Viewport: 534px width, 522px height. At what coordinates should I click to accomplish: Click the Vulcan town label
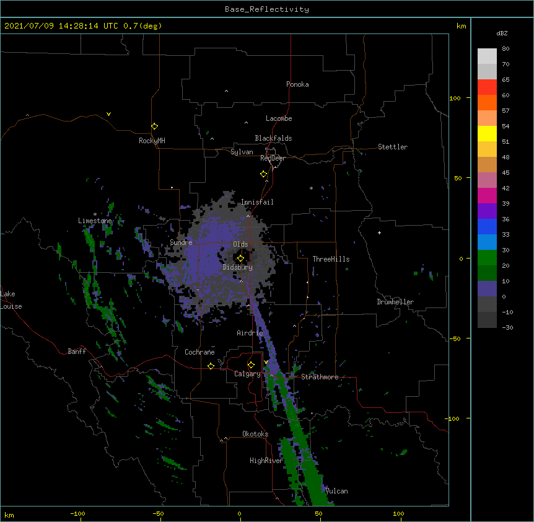click(336, 491)
